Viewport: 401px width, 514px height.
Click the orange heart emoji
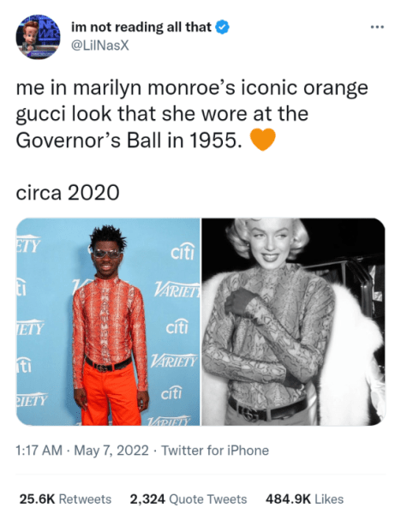tap(263, 140)
